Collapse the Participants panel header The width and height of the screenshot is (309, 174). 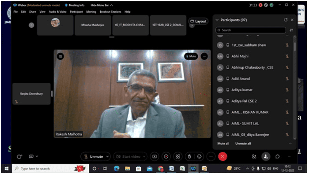(x=217, y=20)
